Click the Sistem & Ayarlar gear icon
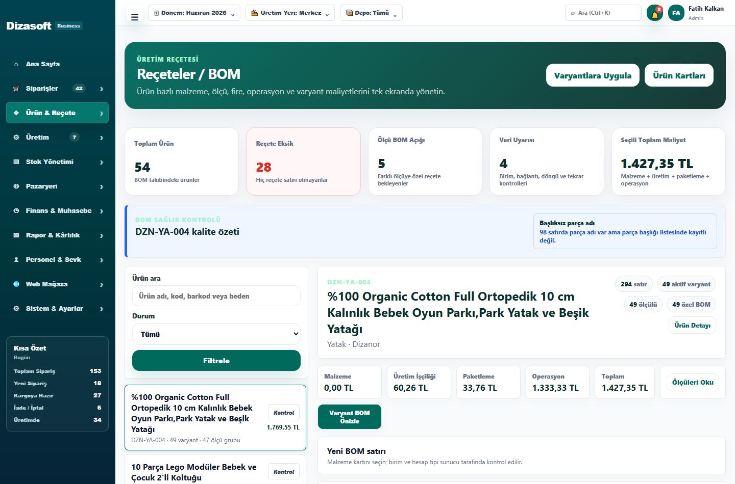The width and height of the screenshot is (735, 484). tap(16, 309)
